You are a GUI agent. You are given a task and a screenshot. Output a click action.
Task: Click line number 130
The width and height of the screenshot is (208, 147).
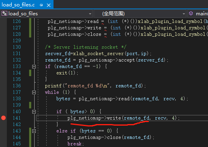click(17, 47)
